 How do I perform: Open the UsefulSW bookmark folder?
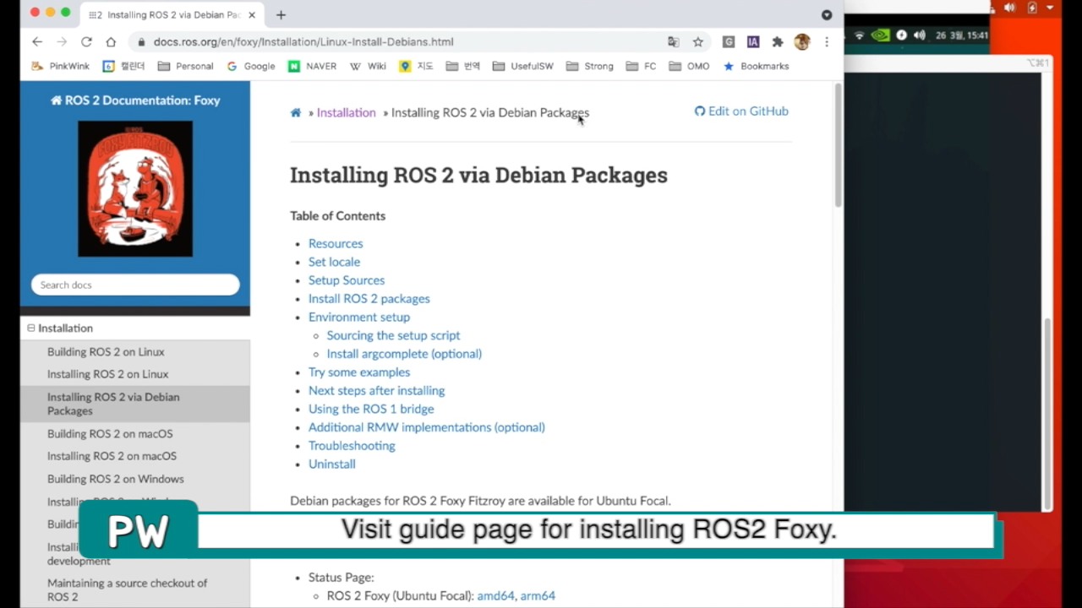pos(523,66)
